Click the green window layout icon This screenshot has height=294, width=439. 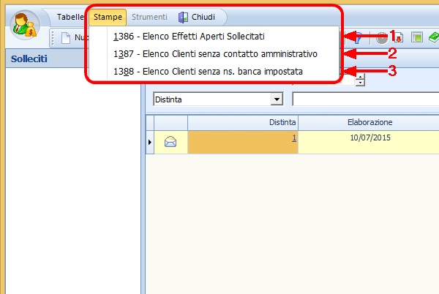click(416, 38)
